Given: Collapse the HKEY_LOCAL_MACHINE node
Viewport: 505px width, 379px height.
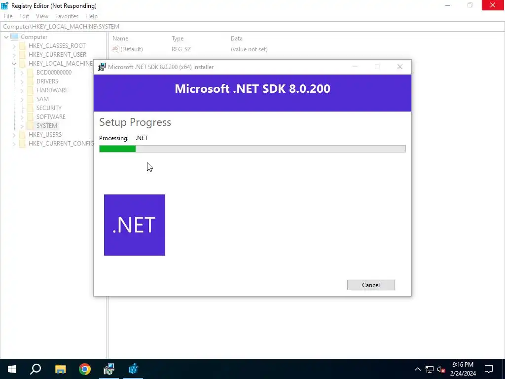Looking at the screenshot, I should tap(14, 64).
